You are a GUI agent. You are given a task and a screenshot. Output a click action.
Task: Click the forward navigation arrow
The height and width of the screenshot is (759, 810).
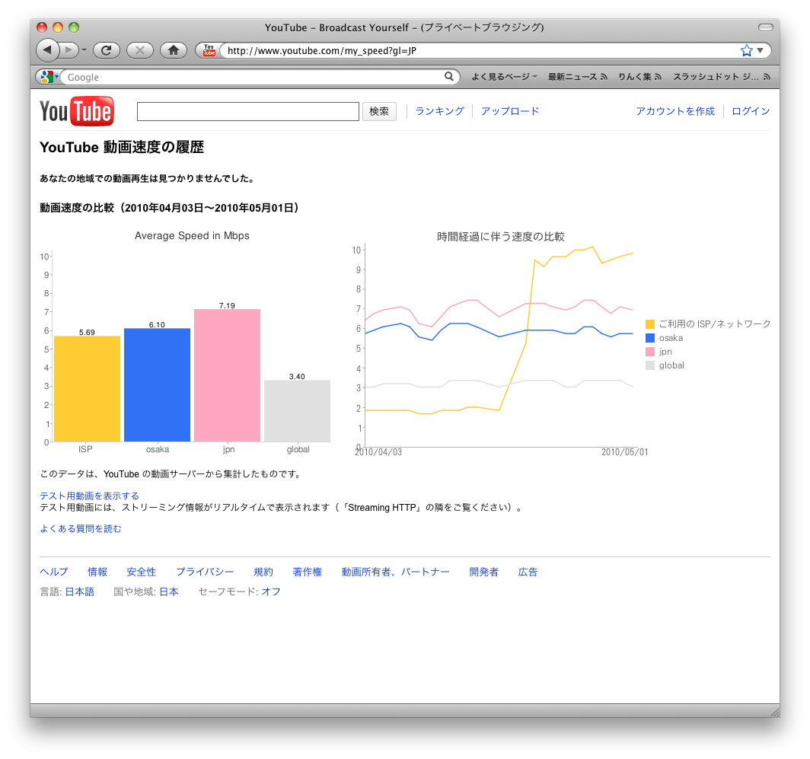[x=69, y=50]
